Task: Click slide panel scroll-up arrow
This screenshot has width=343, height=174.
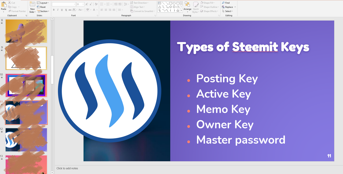Action: tap(52, 19)
